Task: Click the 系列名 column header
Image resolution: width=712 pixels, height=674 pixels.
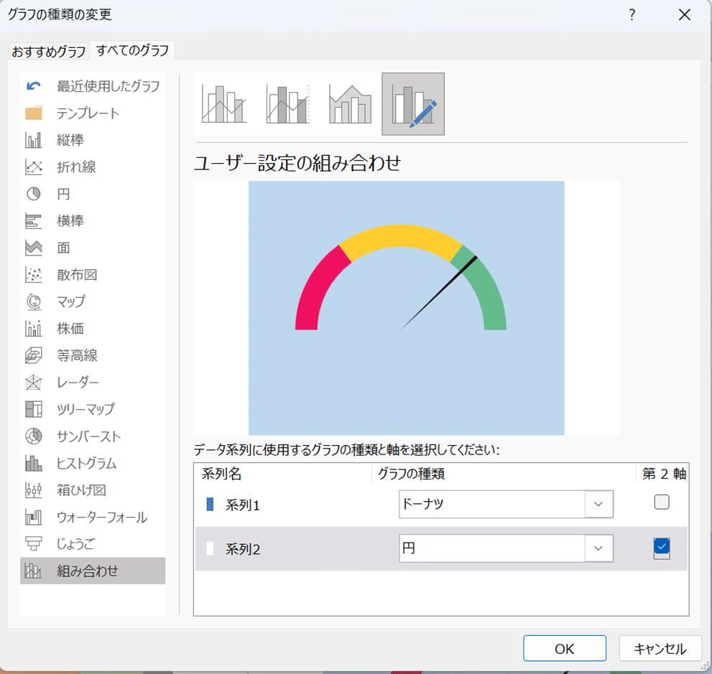Action: pos(221,474)
